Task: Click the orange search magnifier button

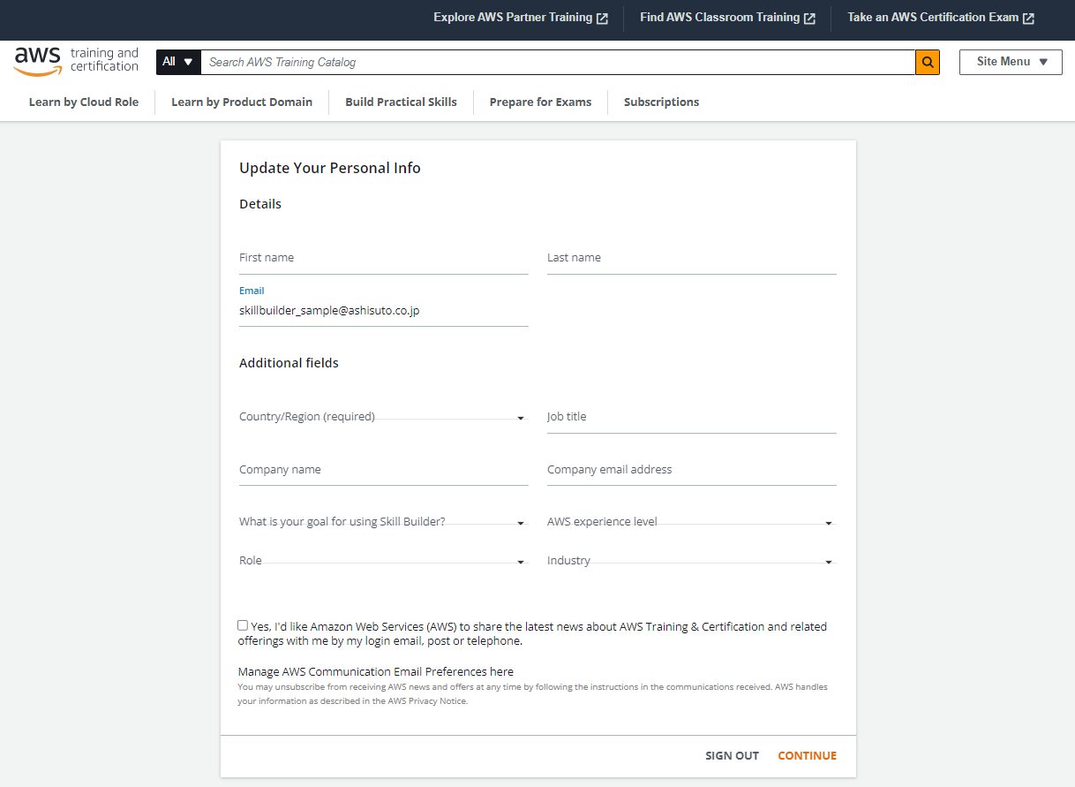Action: pos(927,63)
